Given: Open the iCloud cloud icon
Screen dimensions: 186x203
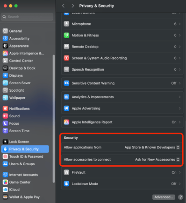Looking at the screenshot, I should click(x=5, y=189).
